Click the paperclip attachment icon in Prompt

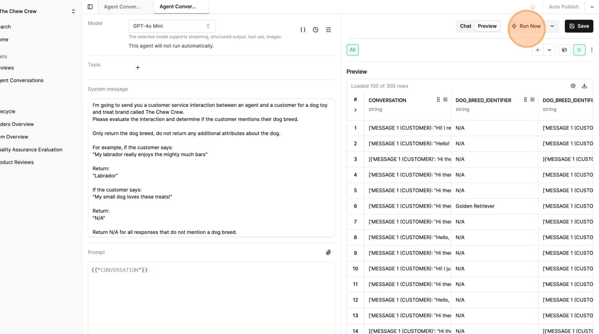pyautogui.click(x=328, y=252)
